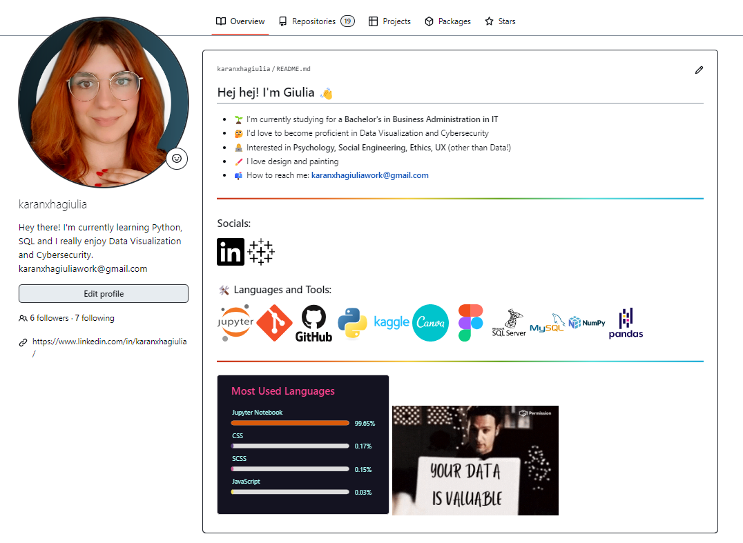The image size is (743, 543).
Task: Click the SQL Server logo
Action: [509, 323]
